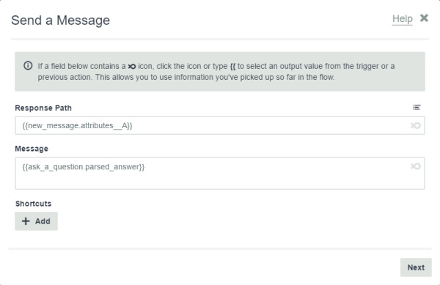
Task: Click the Send a Message title
Action: coord(60,21)
